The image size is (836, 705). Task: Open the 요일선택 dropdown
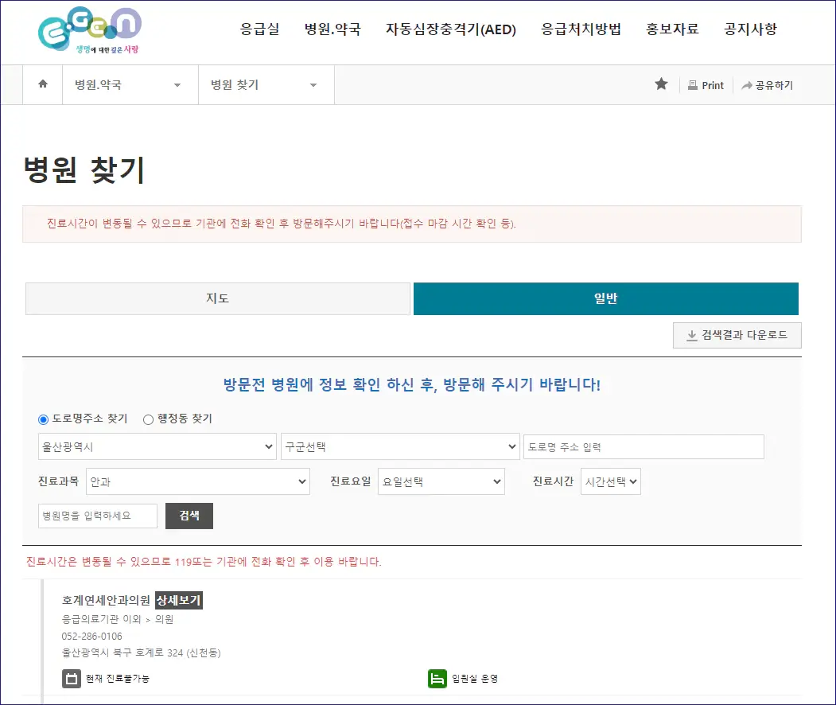point(441,481)
